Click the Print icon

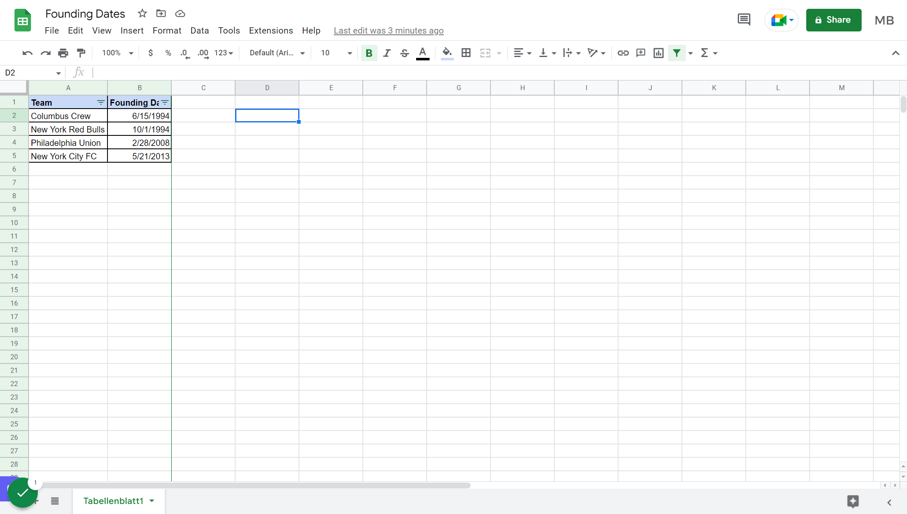tap(63, 53)
